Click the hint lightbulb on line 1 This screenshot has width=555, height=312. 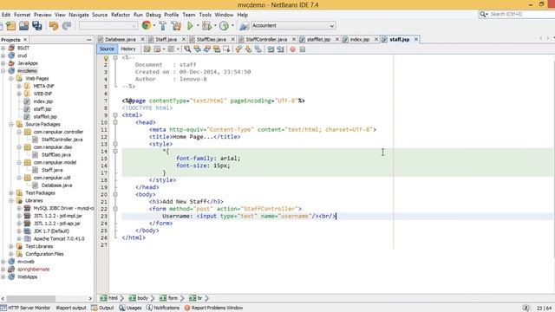pyautogui.click(x=106, y=58)
